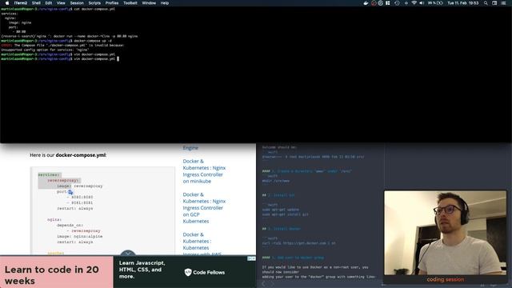Click terminal line cat docker-compose.yml
The width and height of the screenshot is (512, 288).
(x=58, y=9)
